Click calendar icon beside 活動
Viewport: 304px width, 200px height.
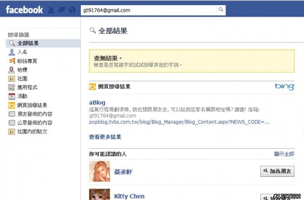11,96
